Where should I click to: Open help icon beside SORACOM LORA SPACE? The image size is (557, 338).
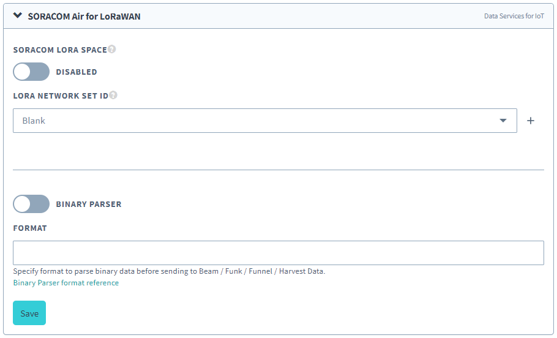pos(112,49)
